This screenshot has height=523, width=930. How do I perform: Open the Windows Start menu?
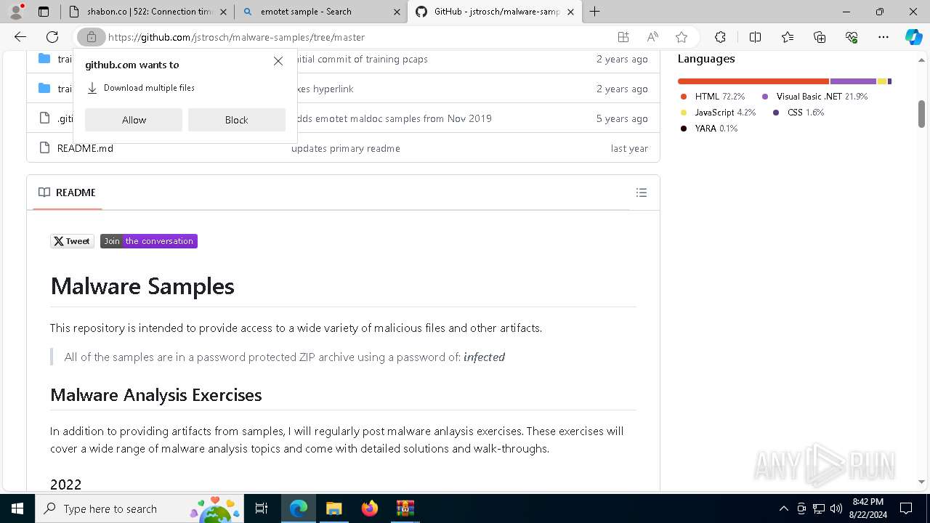pyautogui.click(x=17, y=508)
